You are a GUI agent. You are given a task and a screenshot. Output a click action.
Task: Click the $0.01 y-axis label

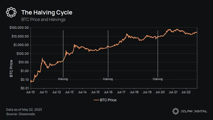[x=24, y=88]
